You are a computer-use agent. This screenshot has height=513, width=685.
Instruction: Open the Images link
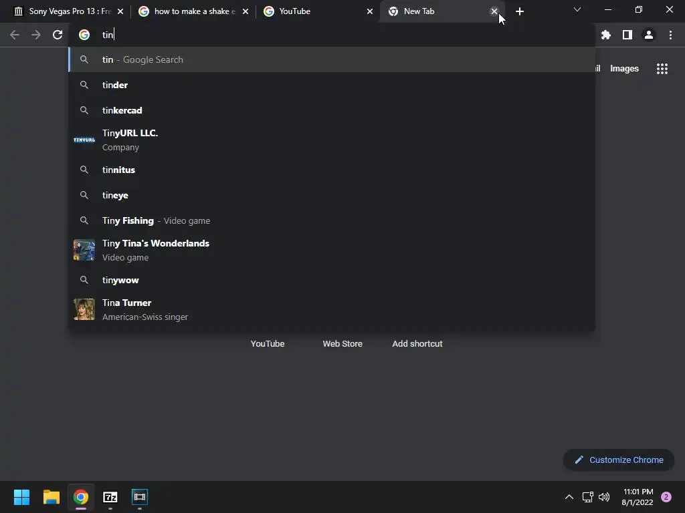click(624, 69)
